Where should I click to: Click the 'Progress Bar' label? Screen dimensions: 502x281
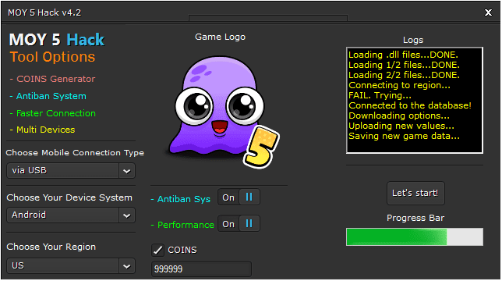pos(415,218)
